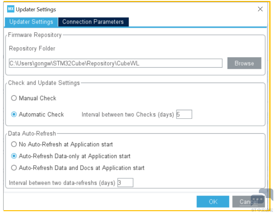
Task: Click the Repository Folder path field
Action: [116, 63]
